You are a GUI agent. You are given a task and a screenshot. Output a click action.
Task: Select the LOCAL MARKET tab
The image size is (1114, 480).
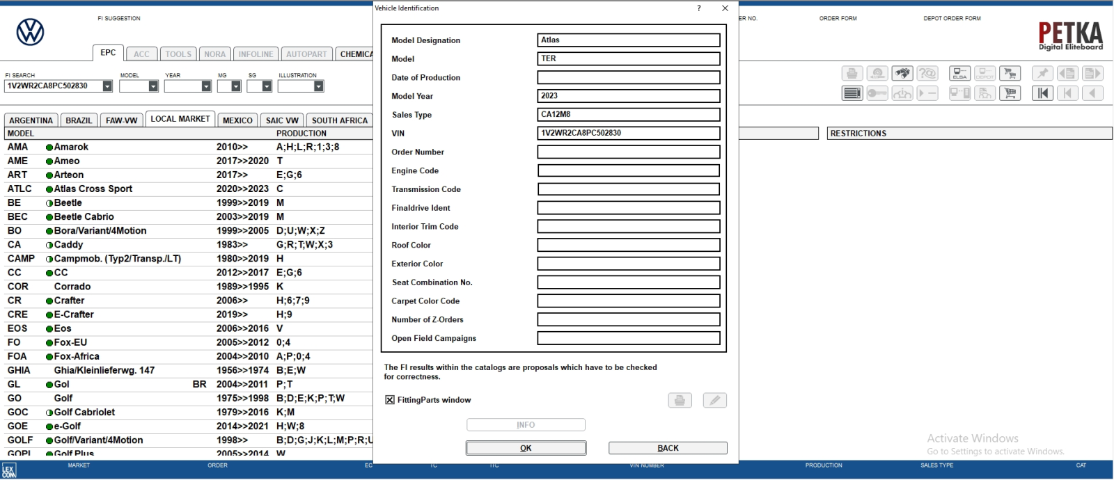tap(180, 119)
